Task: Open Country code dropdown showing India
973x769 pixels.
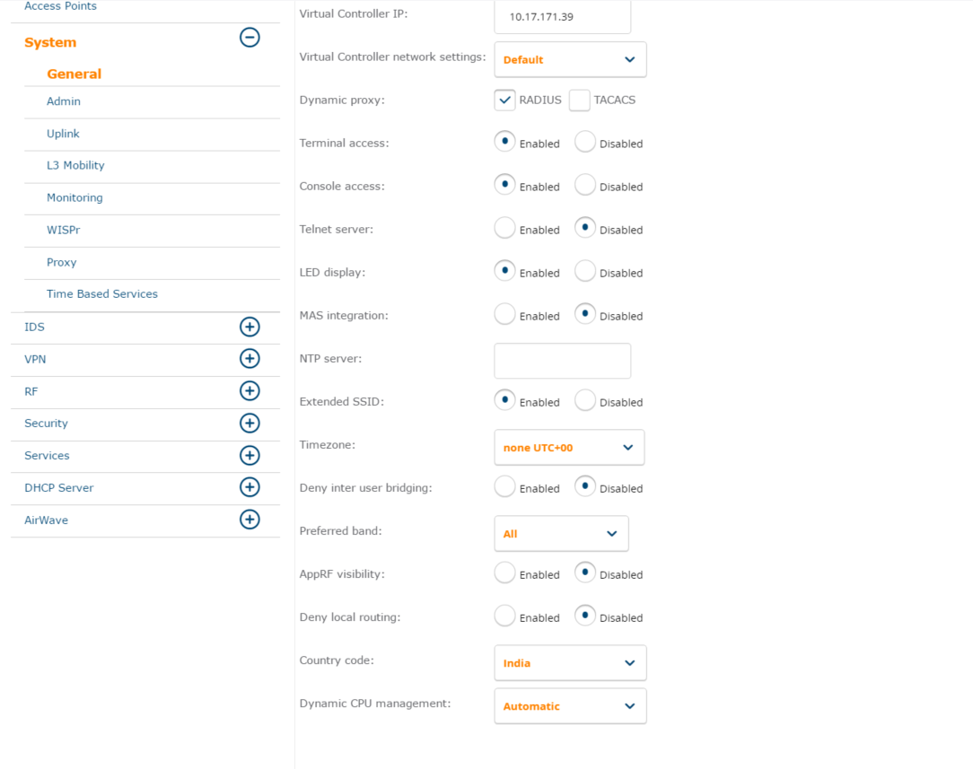Action: (x=570, y=663)
